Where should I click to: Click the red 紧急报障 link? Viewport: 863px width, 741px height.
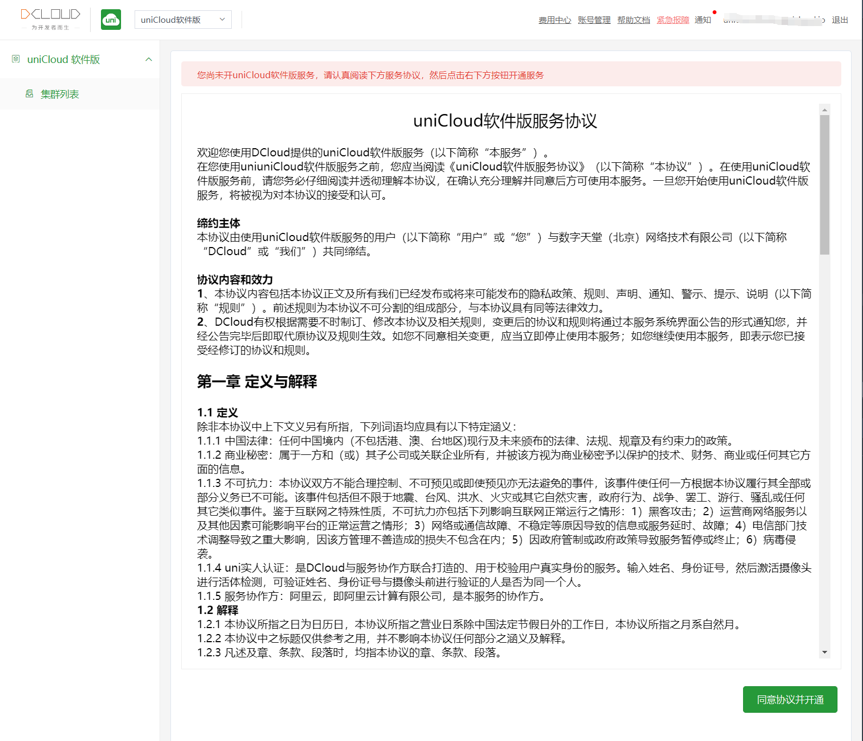point(673,20)
